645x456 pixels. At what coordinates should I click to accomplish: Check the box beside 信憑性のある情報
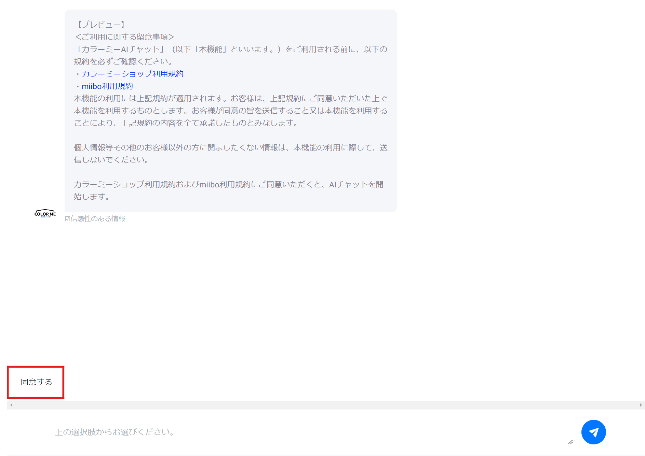point(67,219)
